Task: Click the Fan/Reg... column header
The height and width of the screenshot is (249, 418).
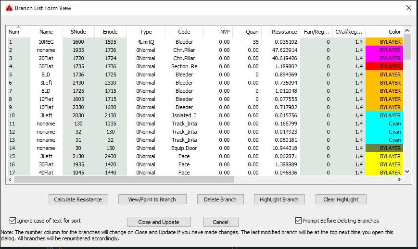Action: [317, 32]
